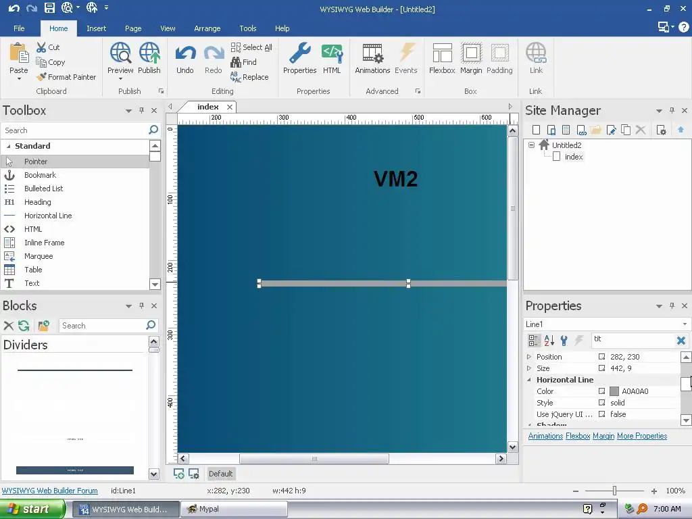
Task: Zoom in with the plus button
Action: [x=654, y=491]
